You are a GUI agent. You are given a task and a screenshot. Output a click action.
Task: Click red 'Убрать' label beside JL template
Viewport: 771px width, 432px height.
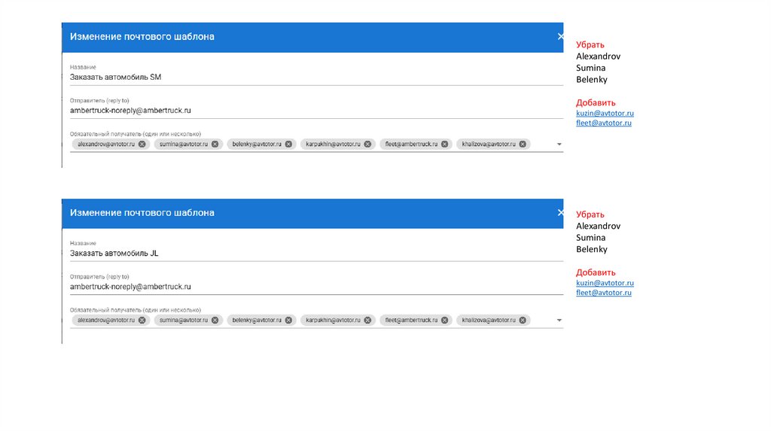coord(590,214)
